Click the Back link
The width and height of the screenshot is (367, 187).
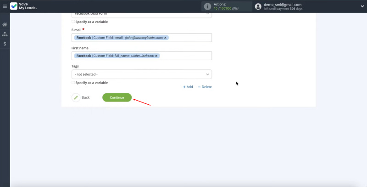[86, 97]
